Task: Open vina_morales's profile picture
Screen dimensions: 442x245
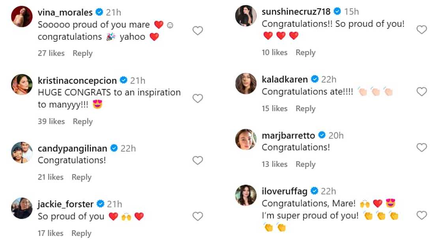Action: point(22,17)
